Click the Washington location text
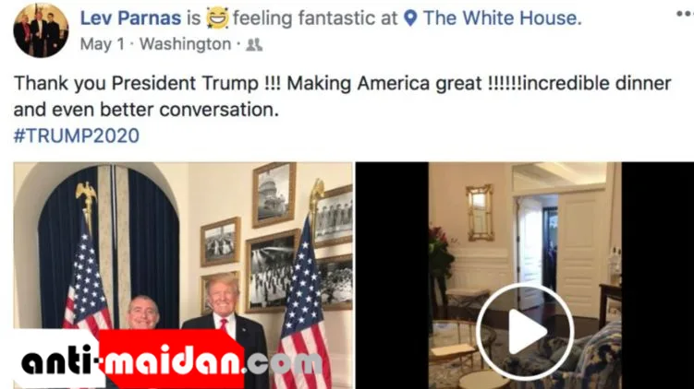 (186, 44)
